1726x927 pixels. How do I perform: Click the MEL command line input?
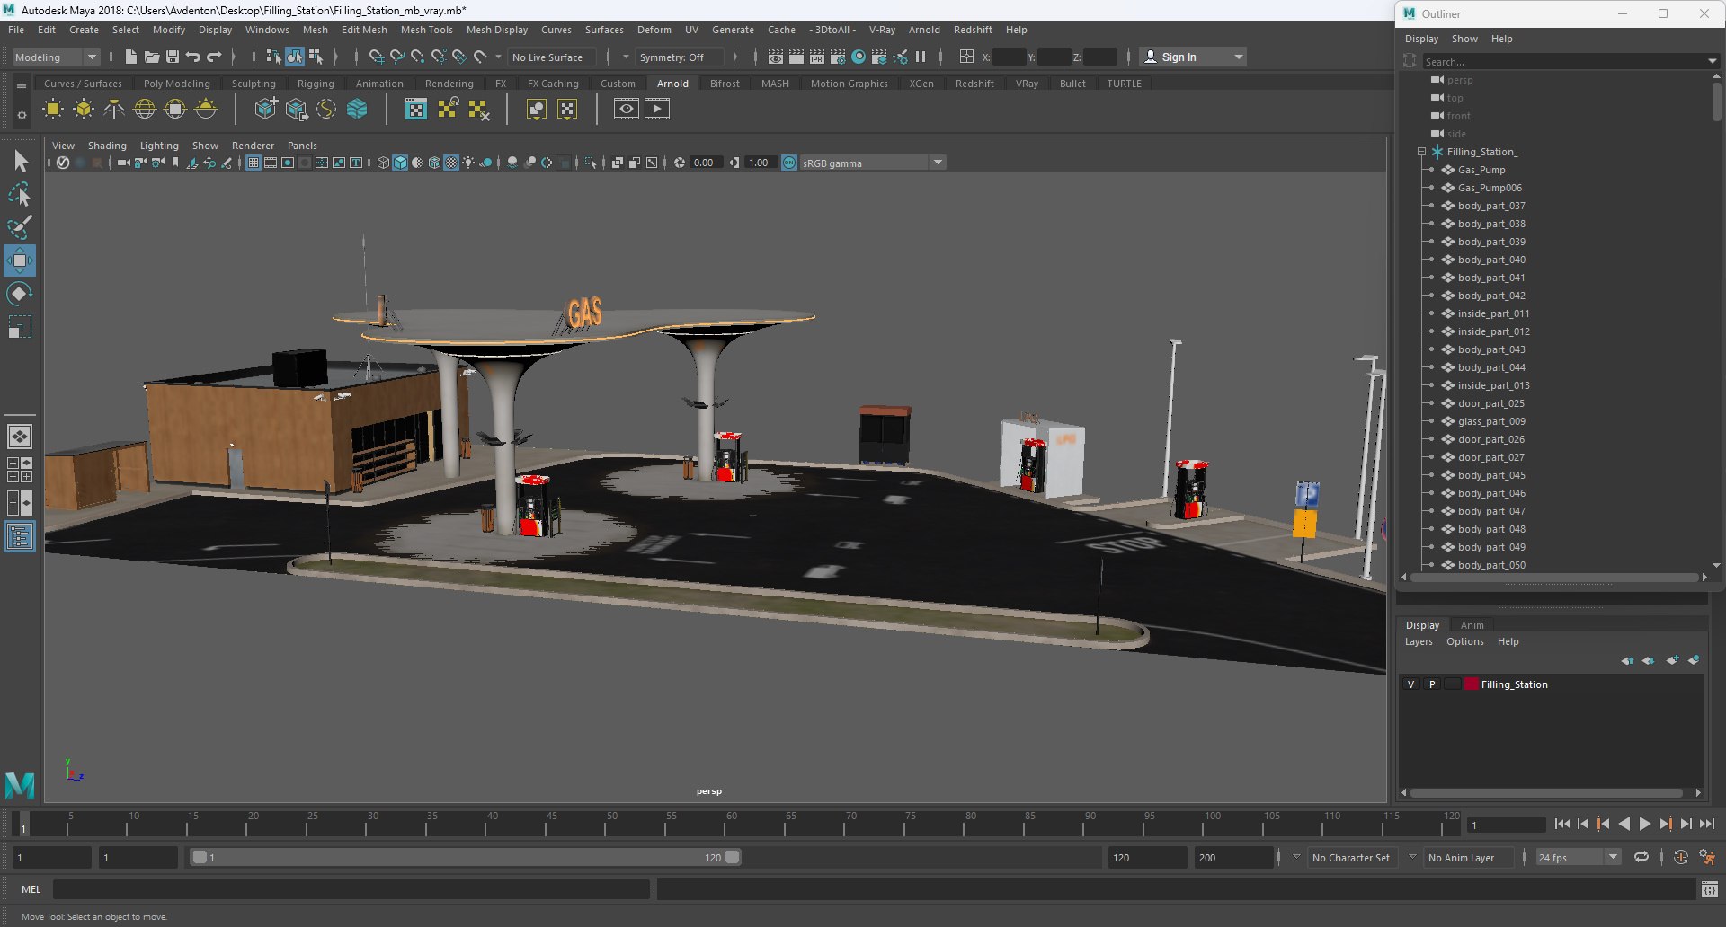pos(351,889)
